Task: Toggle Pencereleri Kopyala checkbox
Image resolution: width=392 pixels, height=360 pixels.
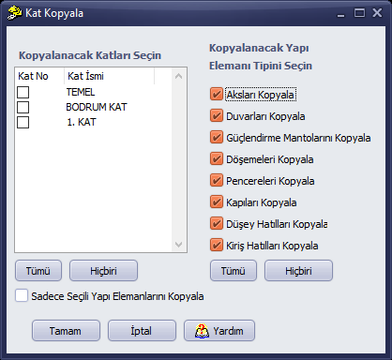Action: coord(217,181)
